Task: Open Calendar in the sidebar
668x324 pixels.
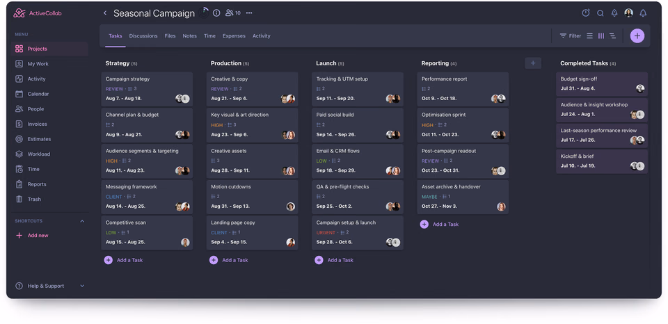Action: tap(50, 94)
